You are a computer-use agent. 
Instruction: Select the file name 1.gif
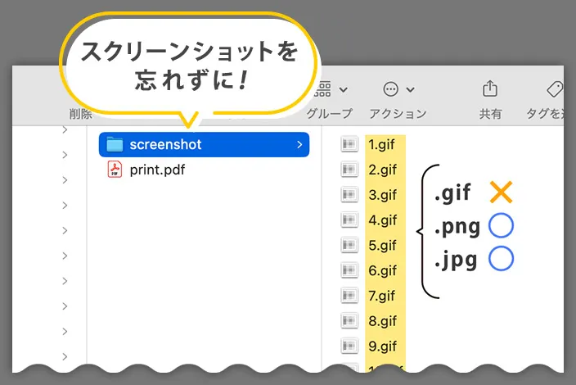click(x=381, y=144)
